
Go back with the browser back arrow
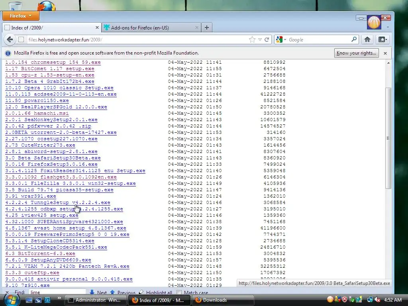point(10,39)
